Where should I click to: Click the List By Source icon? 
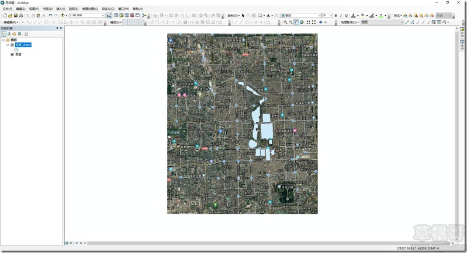click(9, 34)
